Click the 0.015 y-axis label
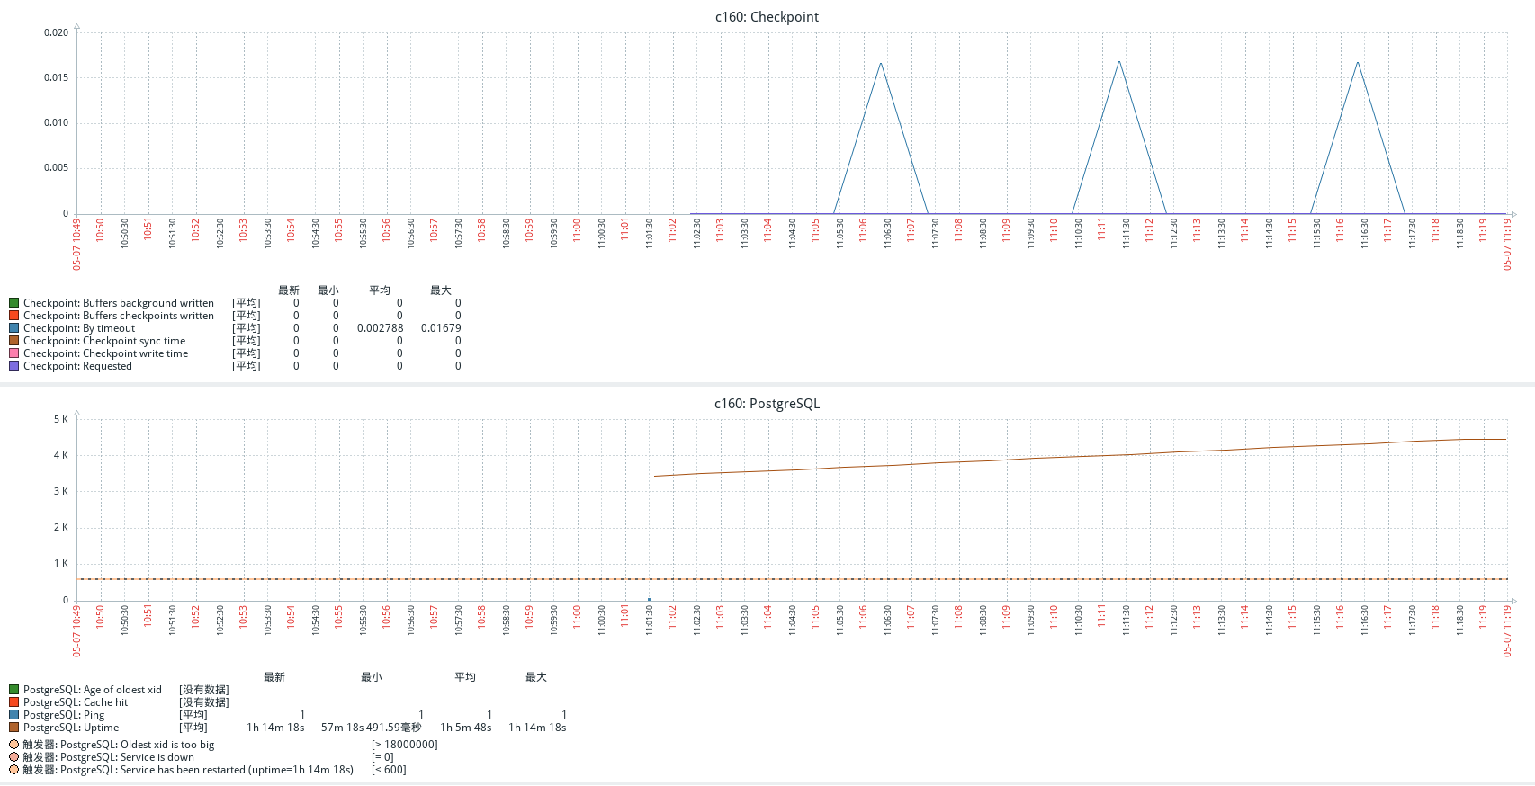Viewport: 1535px width, 786px height. click(56, 77)
